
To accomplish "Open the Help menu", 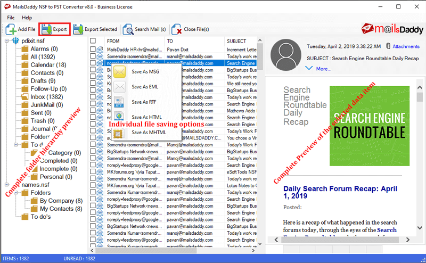I will [27, 18].
